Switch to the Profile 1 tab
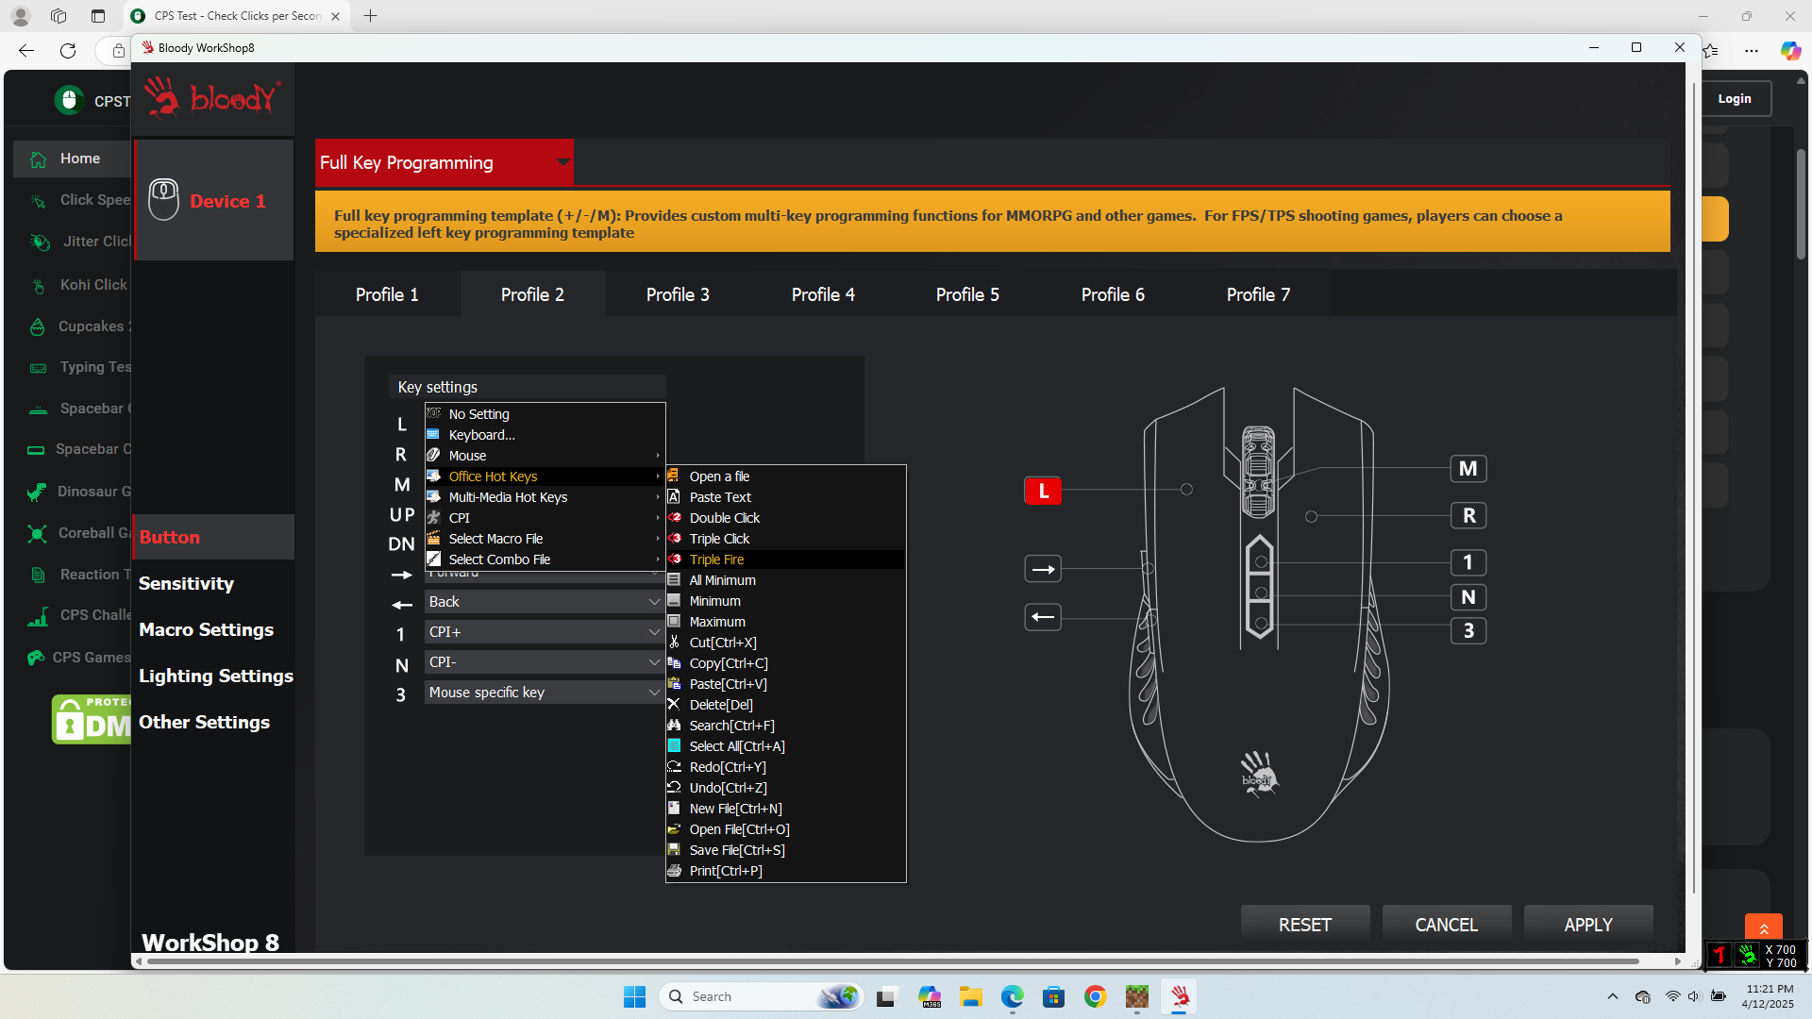This screenshot has width=1812, height=1019. (x=387, y=294)
